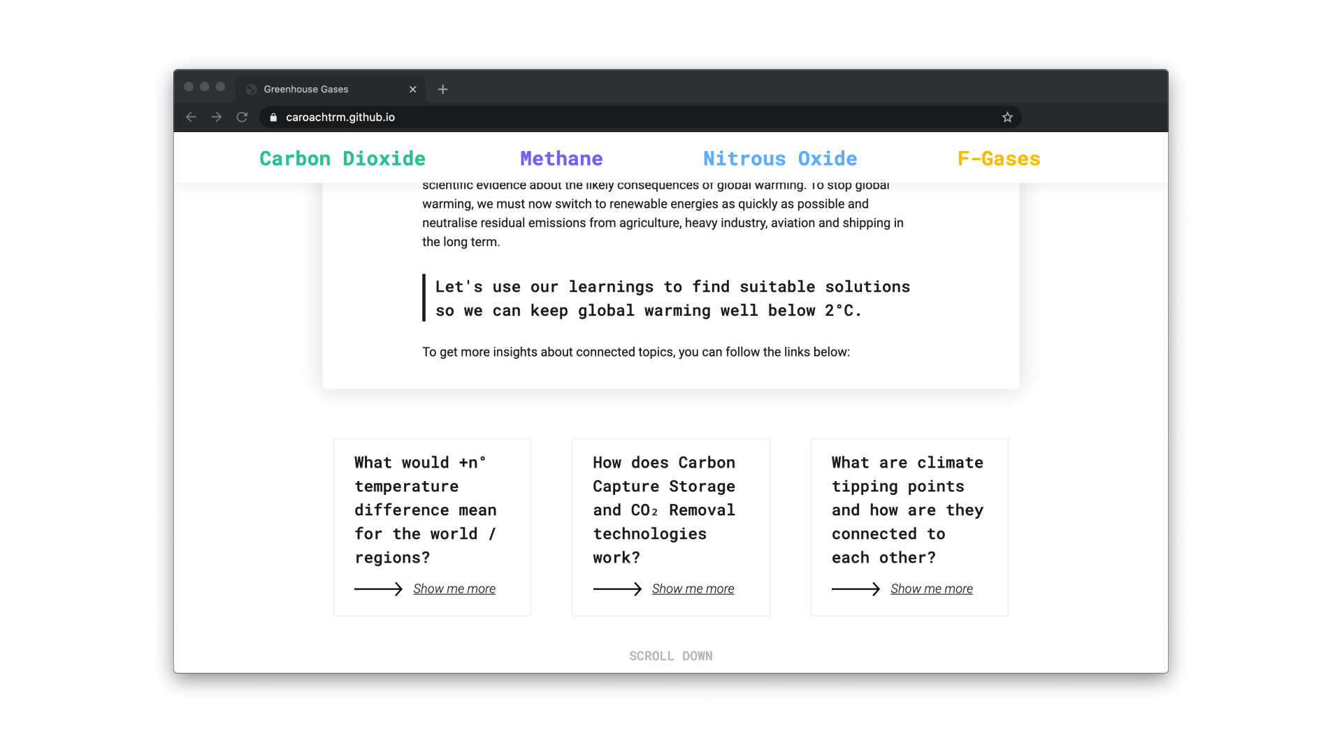Click the 'How does Carbon Capture Storage' heading

pos(664,510)
